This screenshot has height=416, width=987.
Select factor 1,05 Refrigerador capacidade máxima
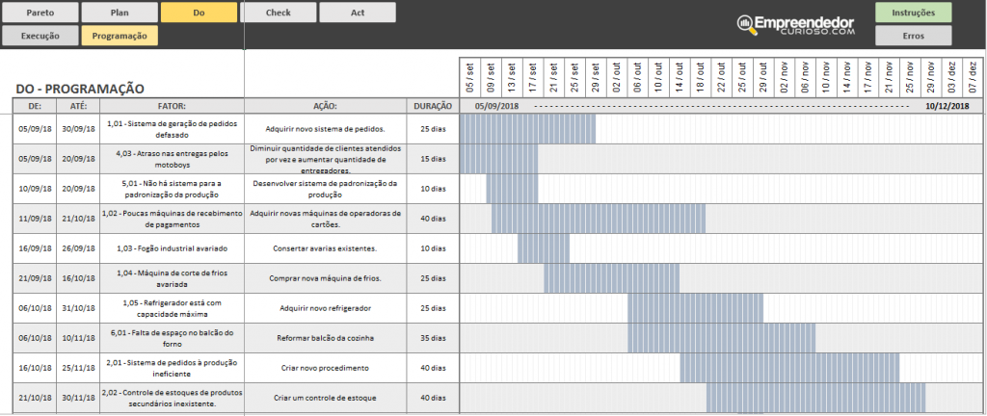172,308
